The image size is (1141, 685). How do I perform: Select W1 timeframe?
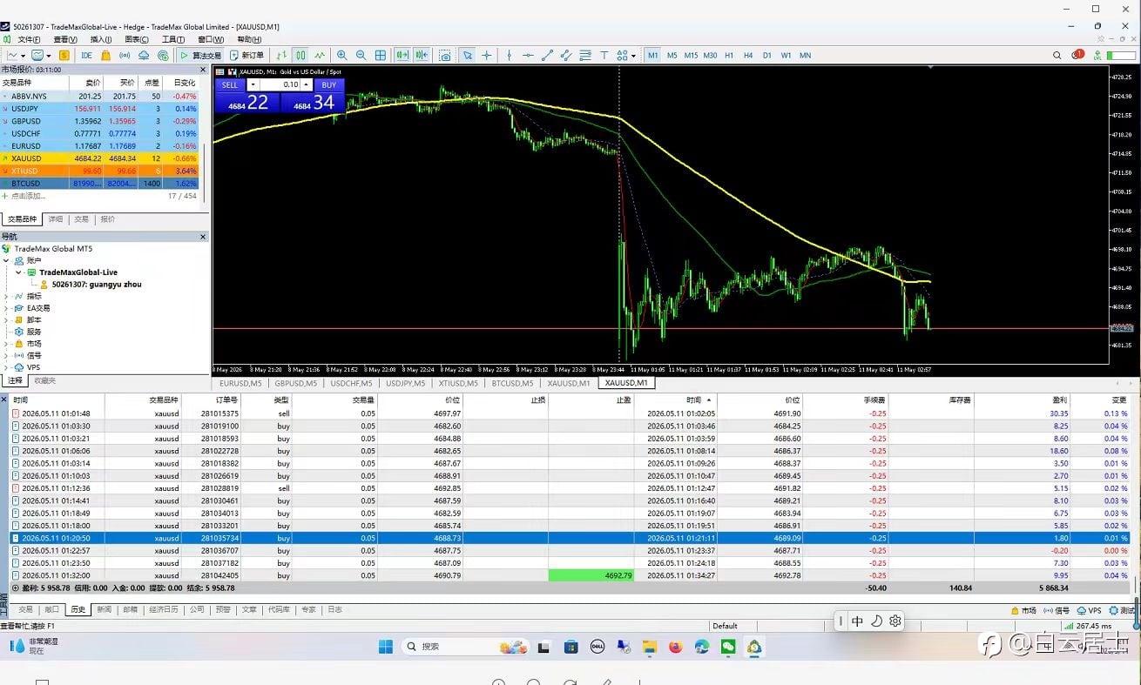point(786,55)
